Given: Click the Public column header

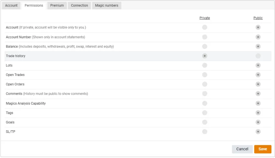Looking at the screenshot, I should tap(258, 18).
